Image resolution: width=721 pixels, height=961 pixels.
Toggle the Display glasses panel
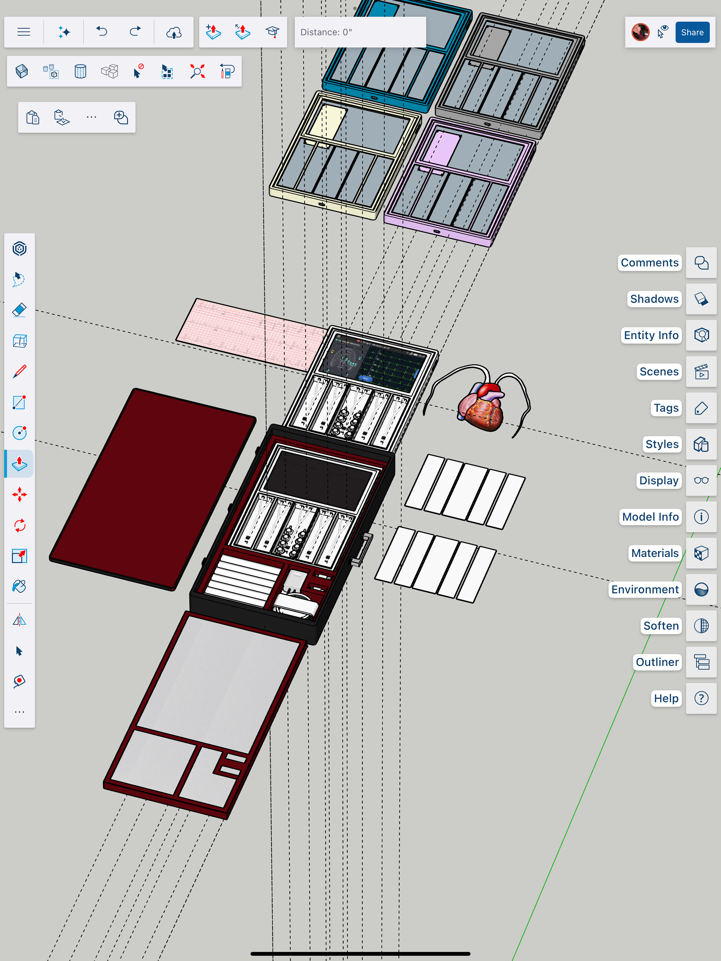coord(701,480)
